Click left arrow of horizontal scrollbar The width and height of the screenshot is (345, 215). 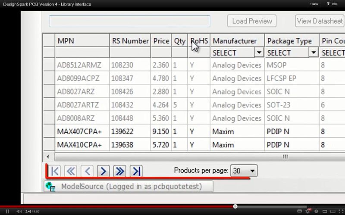(x=48, y=157)
